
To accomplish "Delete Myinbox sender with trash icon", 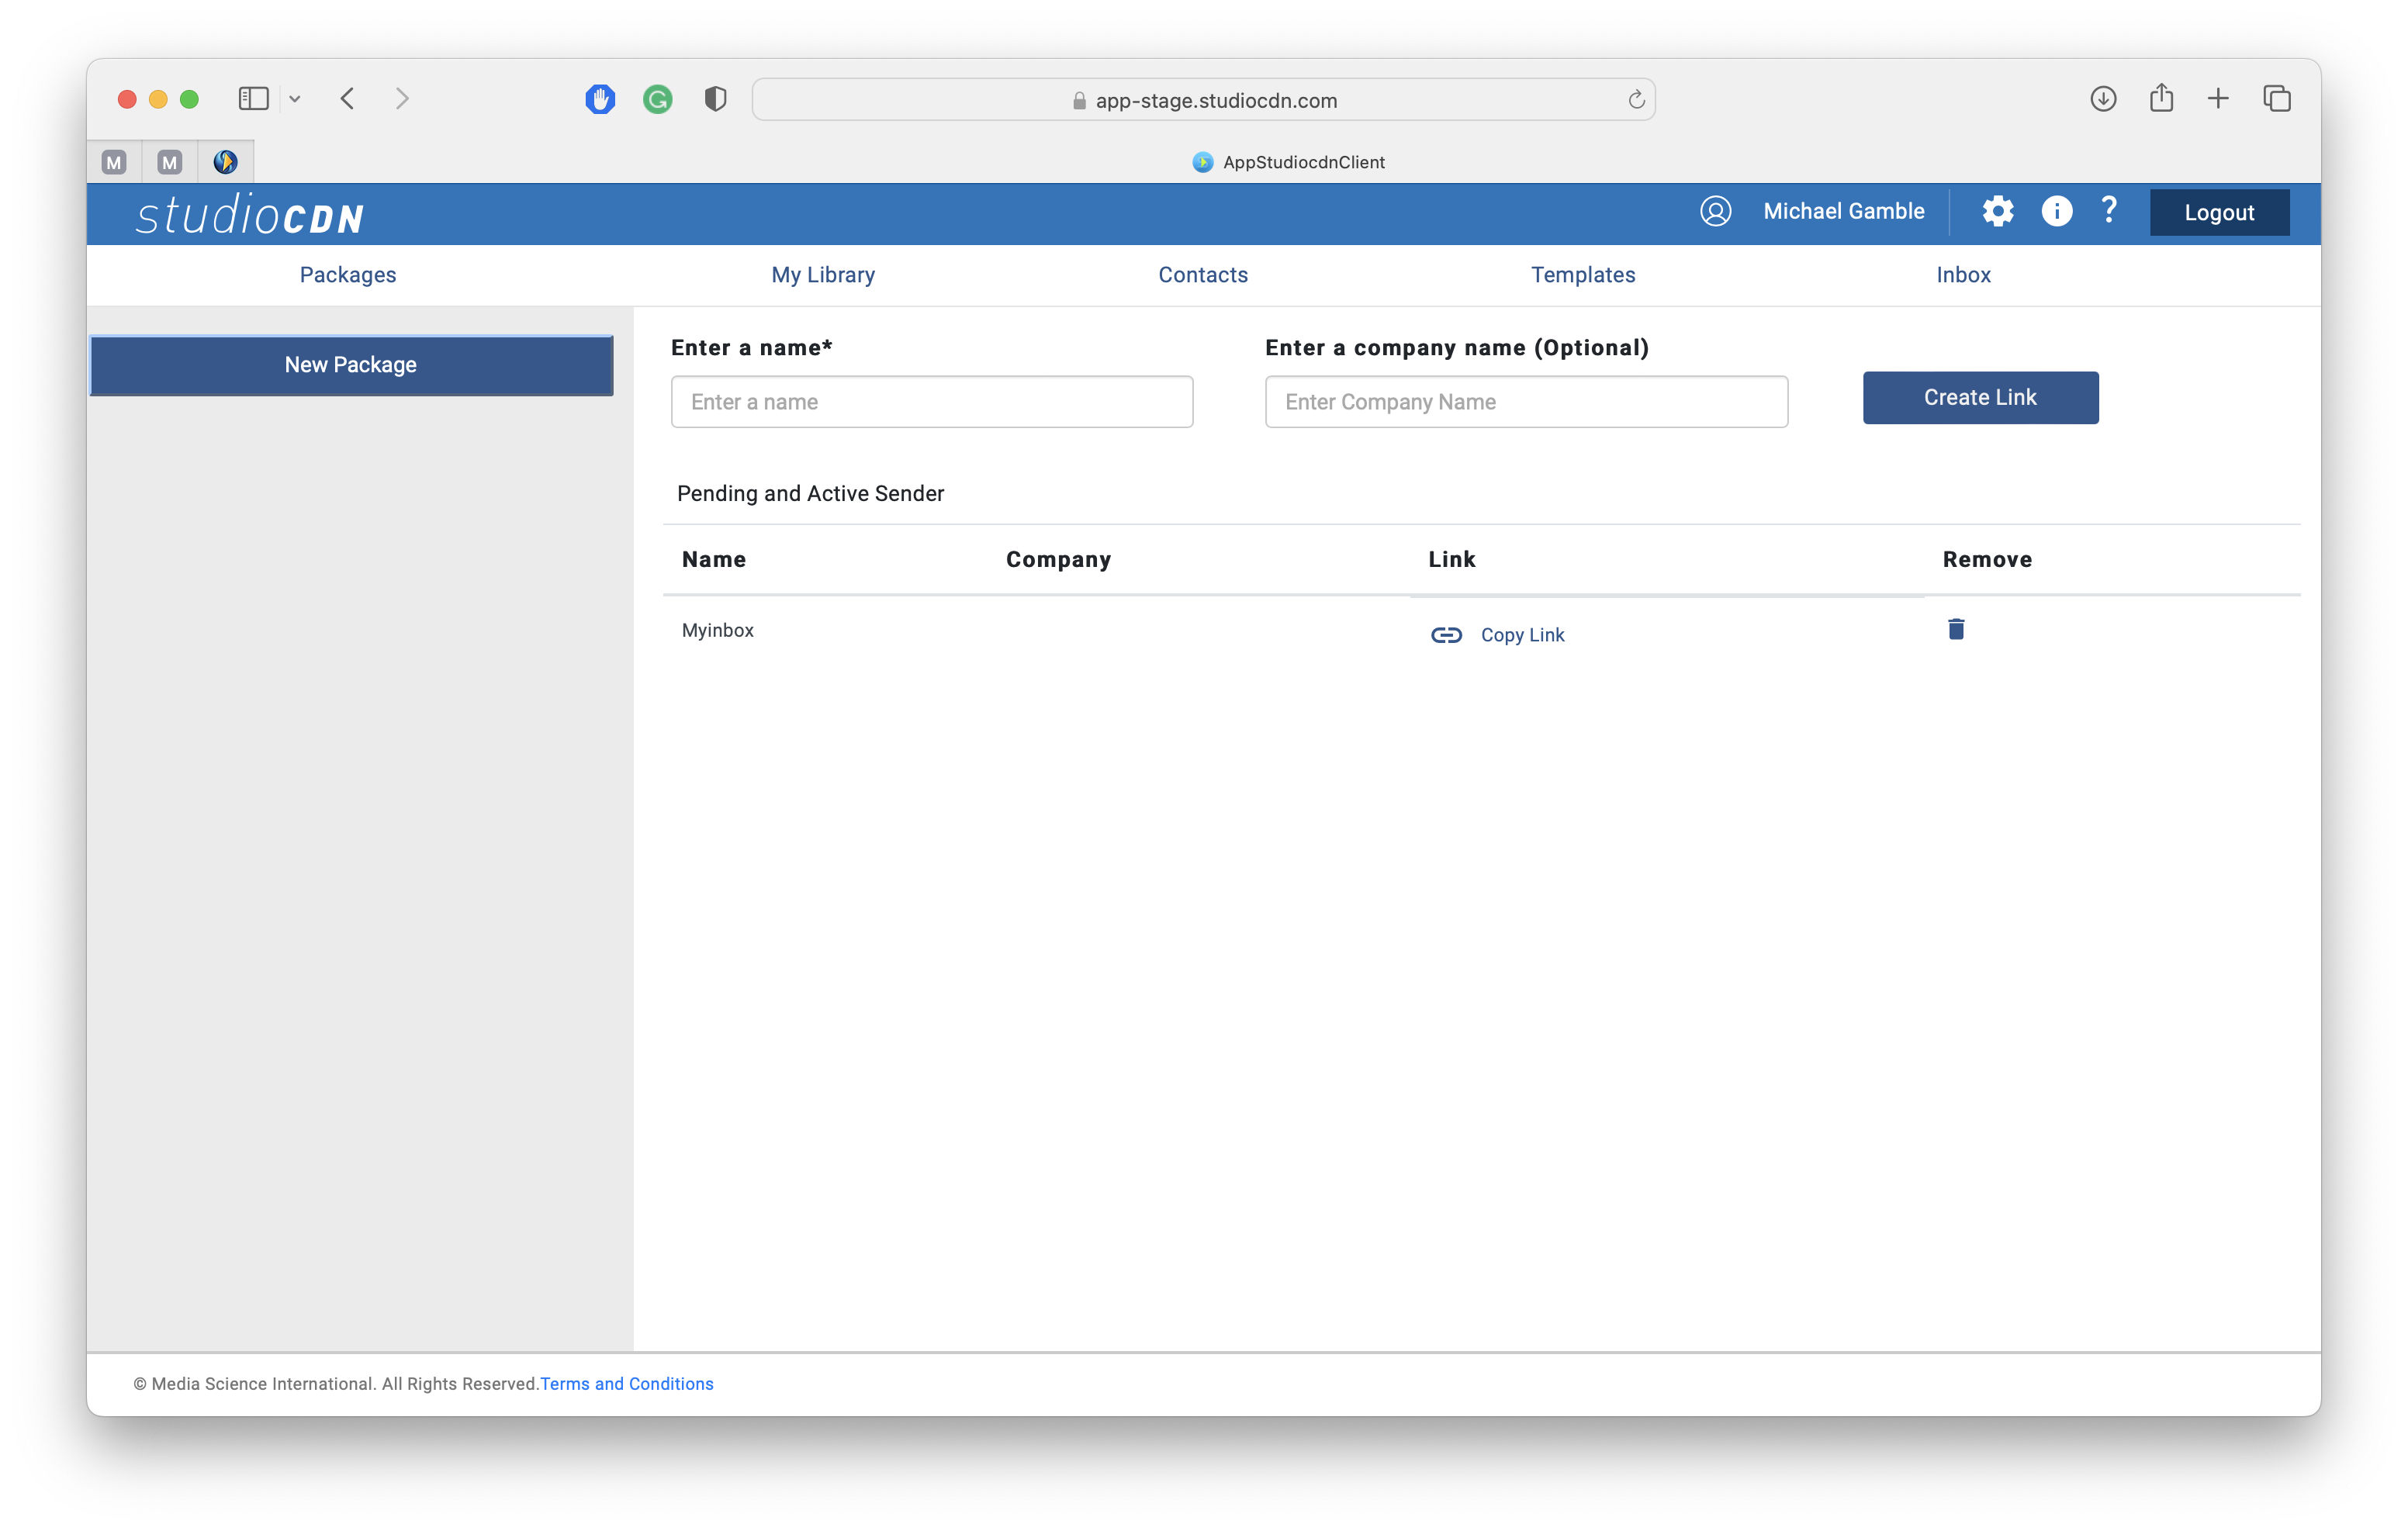I will click(x=1956, y=629).
